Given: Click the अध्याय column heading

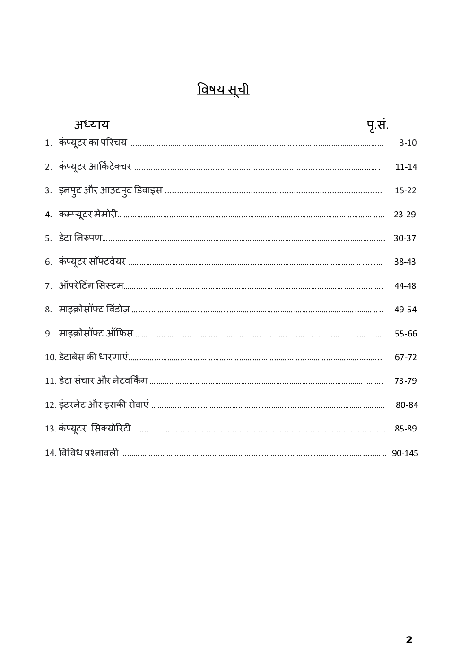Looking at the screenshot, I should pyautogui.click(x=91, y=124).
